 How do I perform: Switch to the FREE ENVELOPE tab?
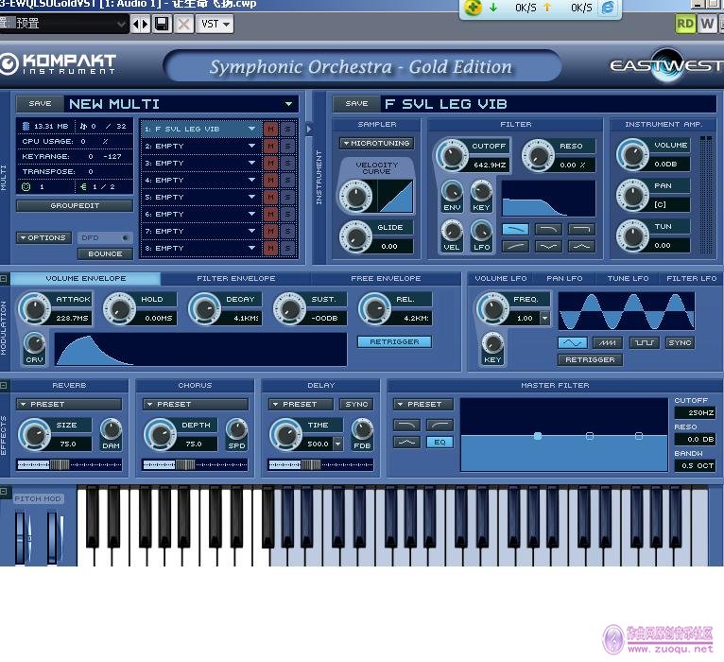(x=386, y=279)
